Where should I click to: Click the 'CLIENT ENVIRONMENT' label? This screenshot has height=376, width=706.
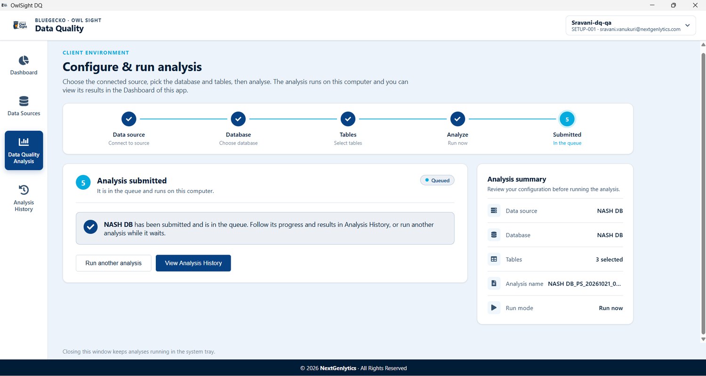coord(96,53)
